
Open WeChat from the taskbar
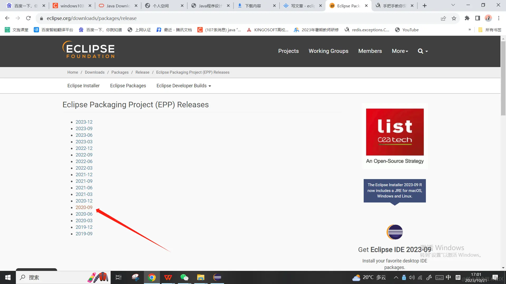[x=184, y=277]
